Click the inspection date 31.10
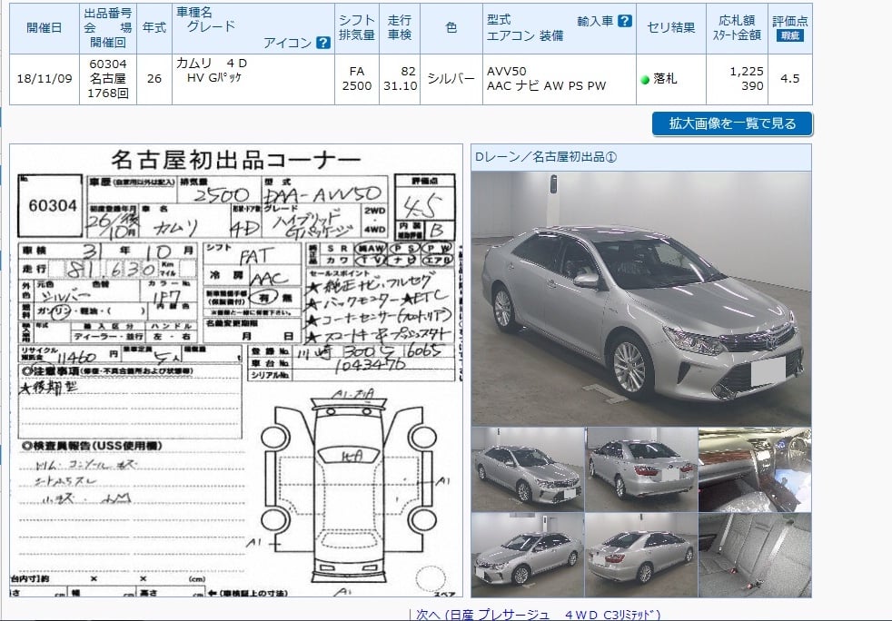Viewport: 892px width, 621px height. 401,86
